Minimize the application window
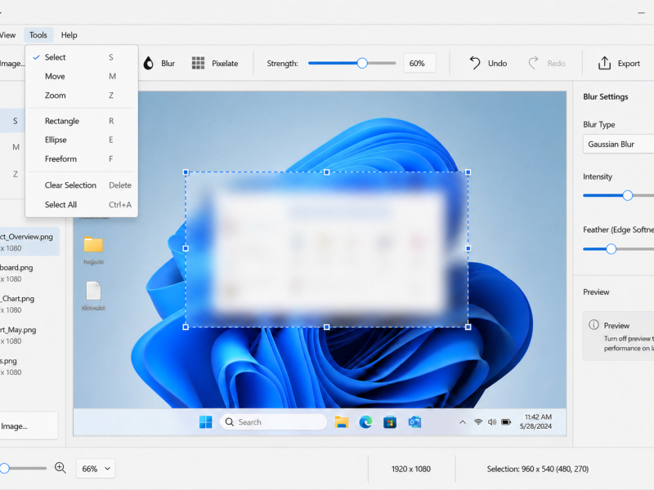 [x=642, y=13]
